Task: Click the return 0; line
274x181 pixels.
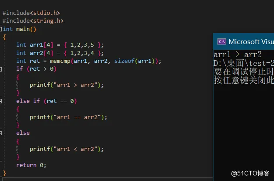Action: point(31,165)
